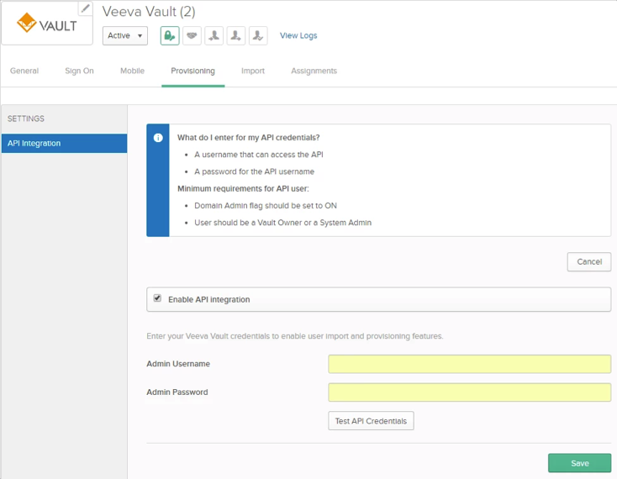Toggle the Enable API integration checkbox
Screen dimensions: 617x479
(157, 298)
